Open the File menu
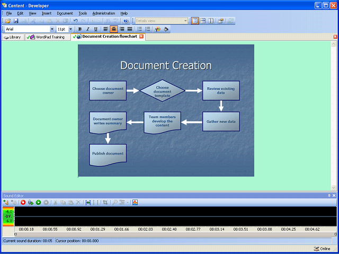This screenshot has height=254, width=339. click(x=9, y=13)
